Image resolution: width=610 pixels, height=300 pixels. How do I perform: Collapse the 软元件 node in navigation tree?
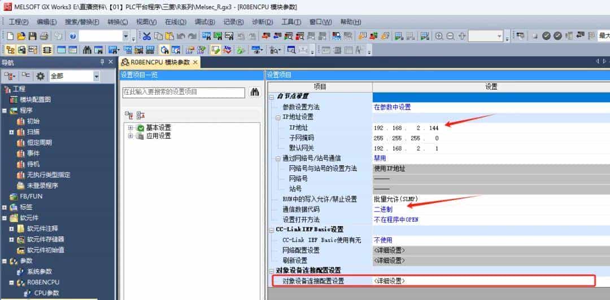5,218
